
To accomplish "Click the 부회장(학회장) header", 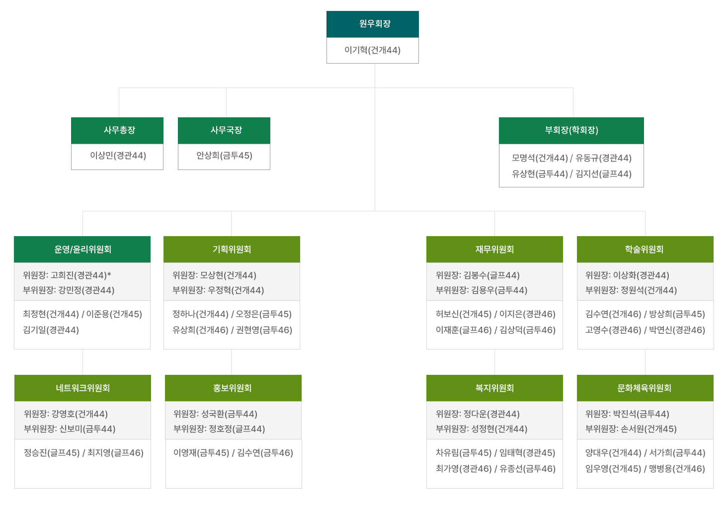I will [571, 131].
